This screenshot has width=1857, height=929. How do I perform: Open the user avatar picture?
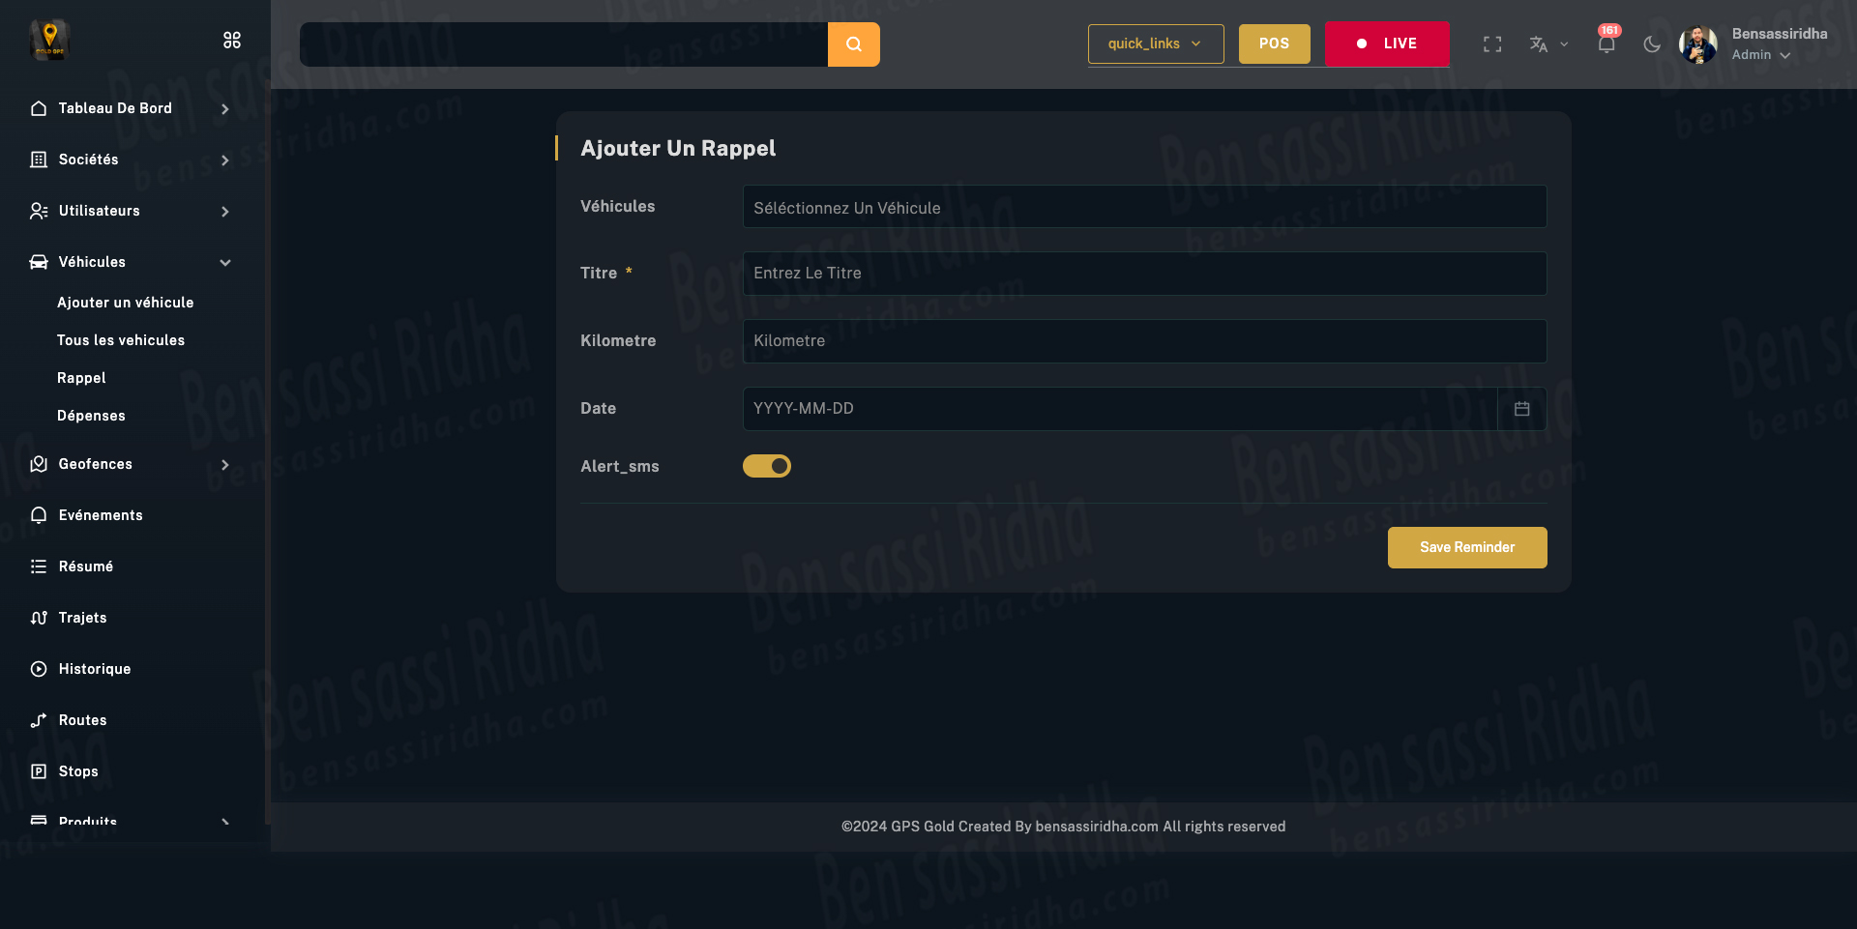click(1697, 44)
